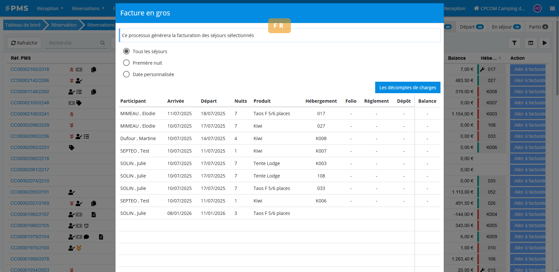559x272 pixels.
Task: Click 'Les décomptes de charges' button
Action: (x=407, y=88)
